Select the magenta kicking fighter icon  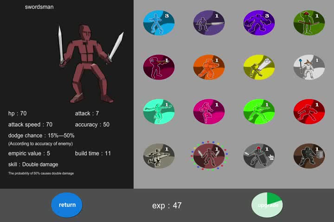click(209, 111)
